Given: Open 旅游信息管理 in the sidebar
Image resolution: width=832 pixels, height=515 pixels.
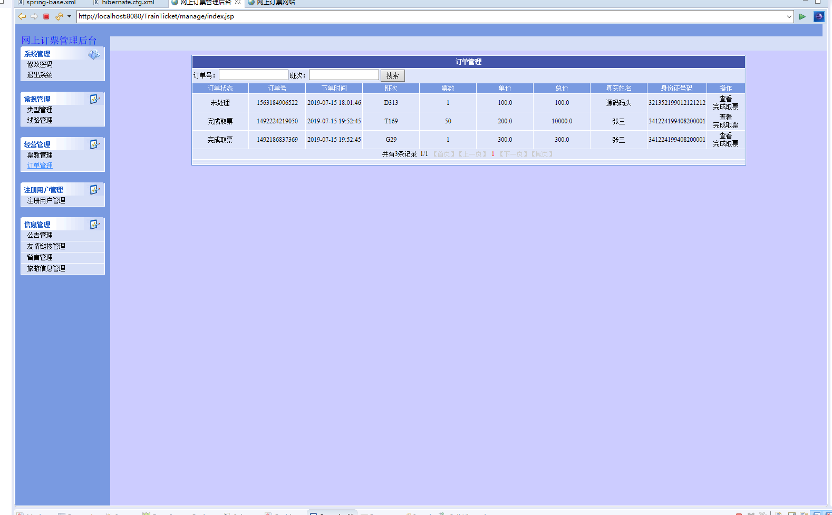Looking at the screenshot, I should tap(46, 268).
